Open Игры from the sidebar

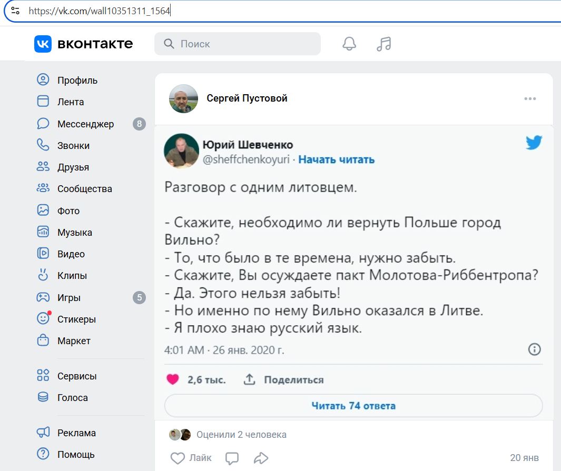71,297
